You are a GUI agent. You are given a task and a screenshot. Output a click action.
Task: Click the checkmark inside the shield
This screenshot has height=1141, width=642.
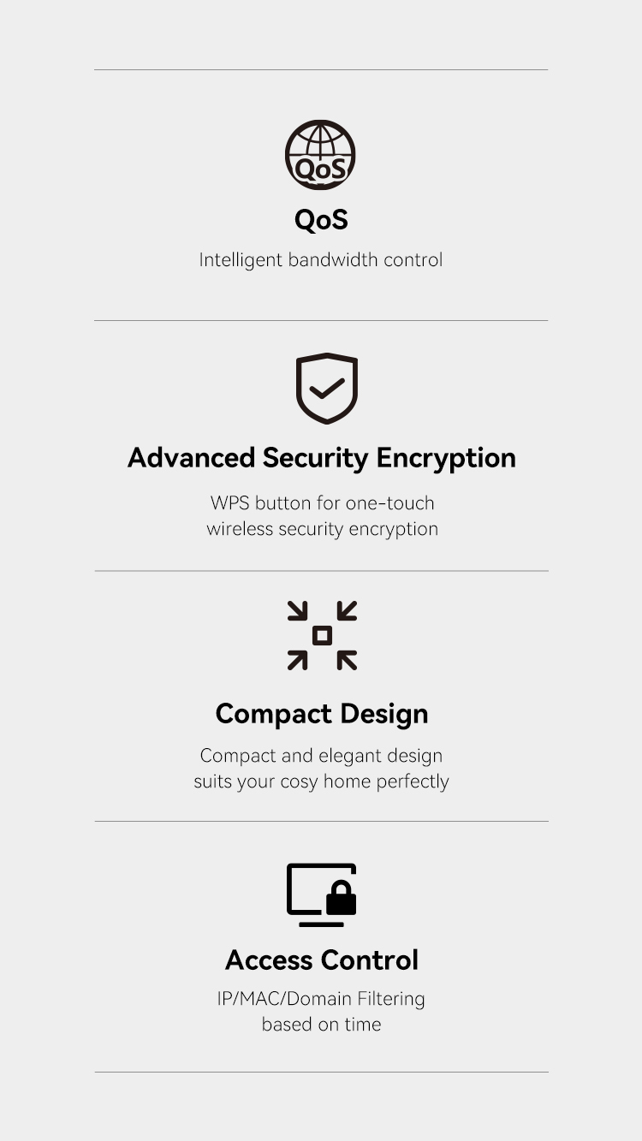[326, 390]
